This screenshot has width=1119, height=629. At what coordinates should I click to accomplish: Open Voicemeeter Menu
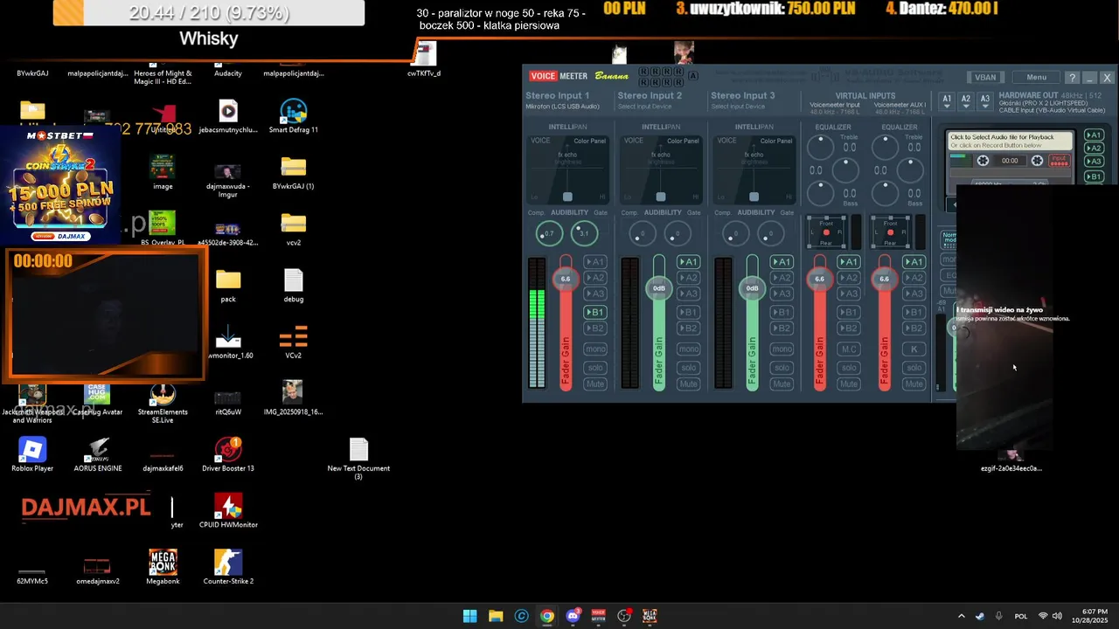[1037, 78]
